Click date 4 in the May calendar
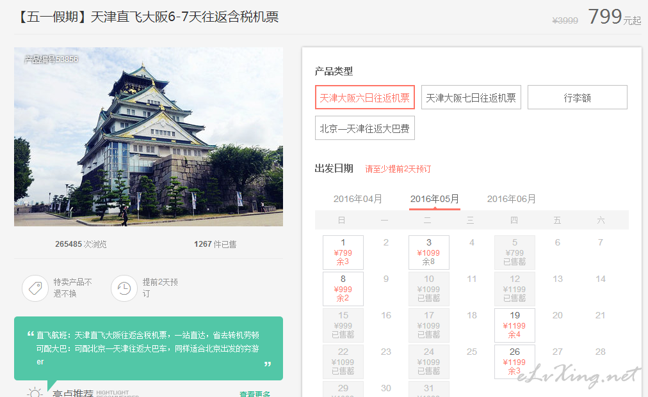 click(x=471, y=242)
